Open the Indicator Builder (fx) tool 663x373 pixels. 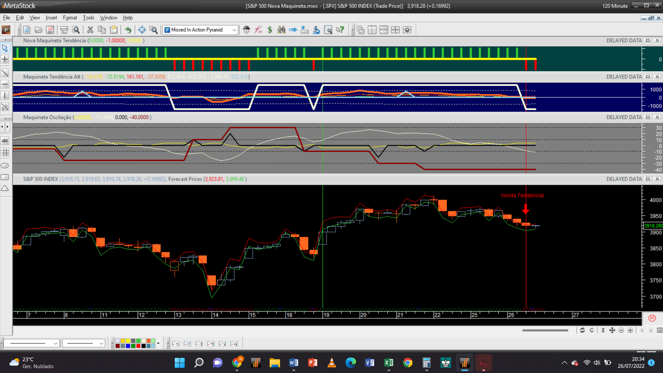(258, 30)
